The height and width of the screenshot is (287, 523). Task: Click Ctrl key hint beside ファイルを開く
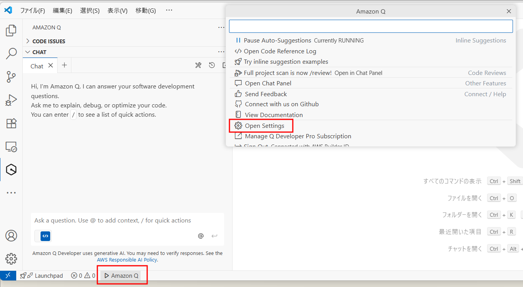coord(494,198)
